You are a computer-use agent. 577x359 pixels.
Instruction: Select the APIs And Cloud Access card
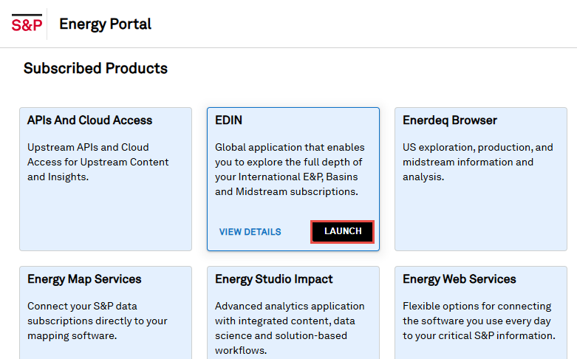[x=106, y=179]
